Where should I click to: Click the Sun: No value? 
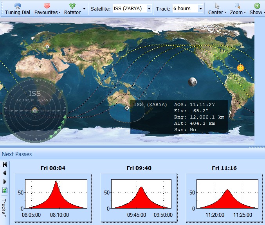pos(185,130)
